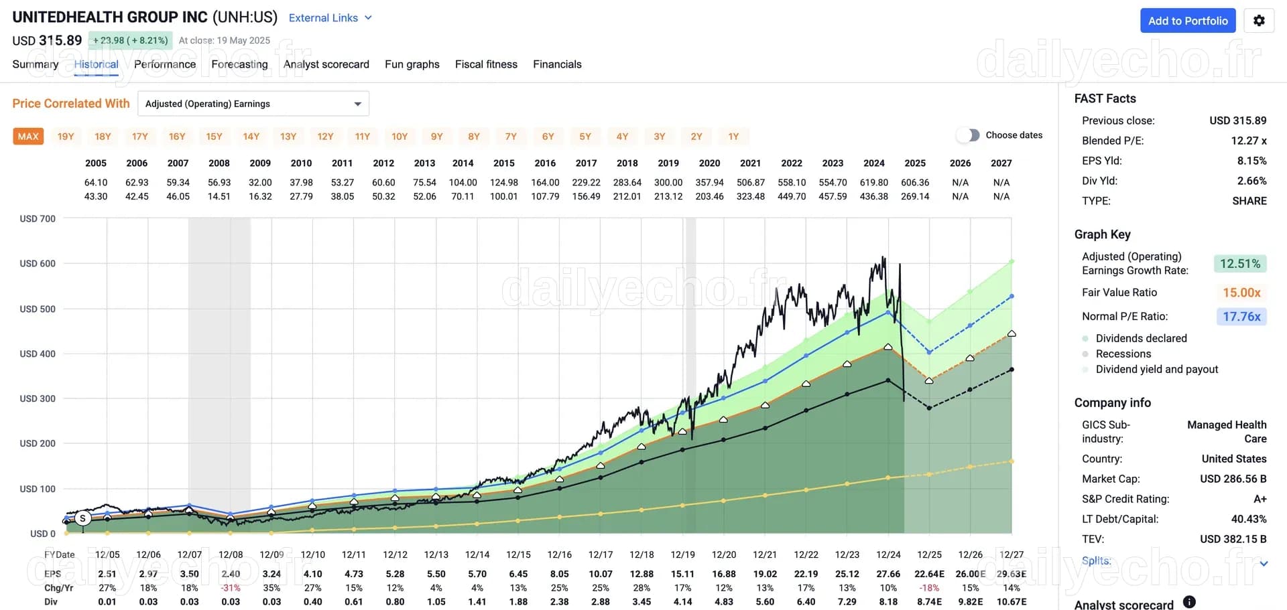Click the -18% change for 12/25

coord(929,588)
